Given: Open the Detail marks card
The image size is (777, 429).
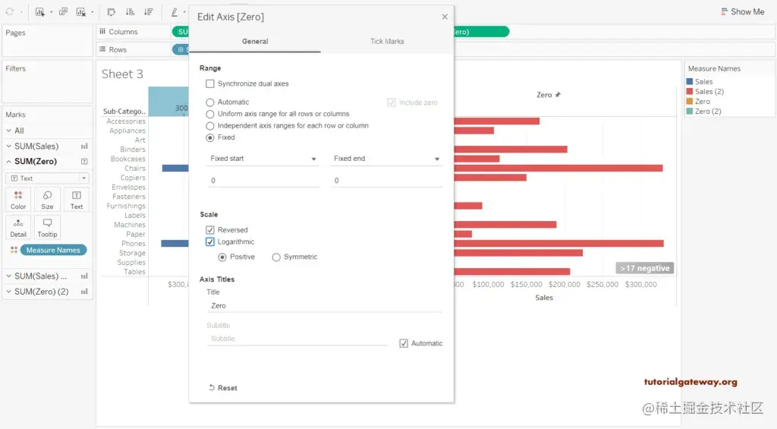Looking at the screenshot, I should (18, 227).
